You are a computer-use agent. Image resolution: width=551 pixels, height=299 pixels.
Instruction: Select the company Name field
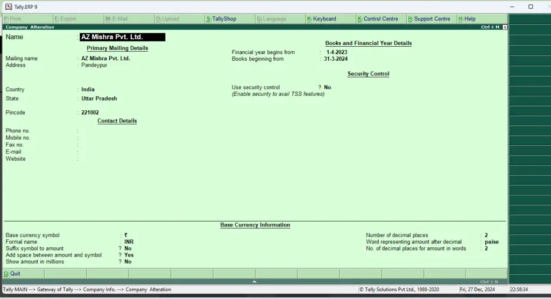pyautogui.click(x=122, y=37)
